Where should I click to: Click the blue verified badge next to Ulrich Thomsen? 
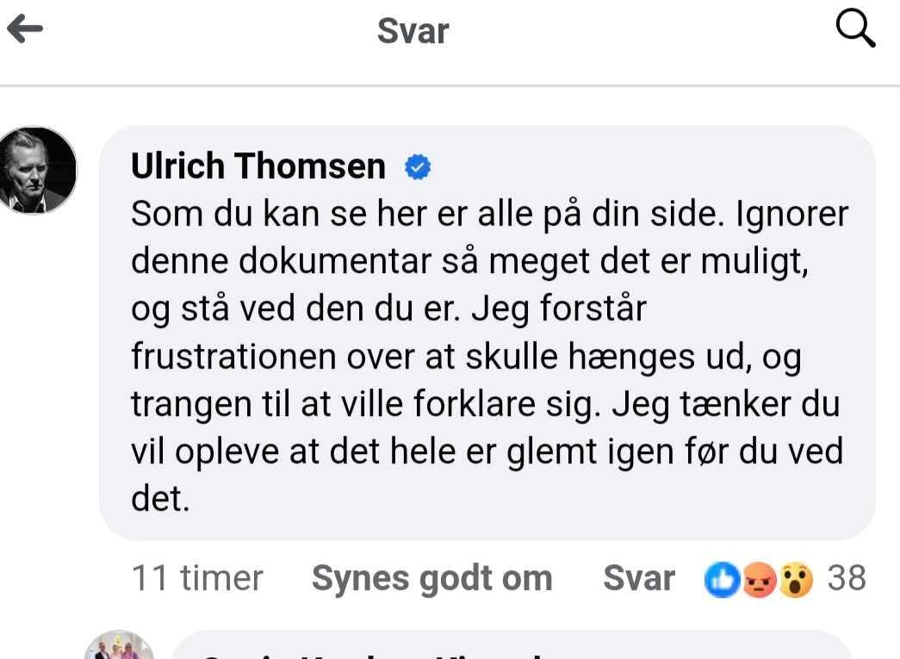pos(418,167)
